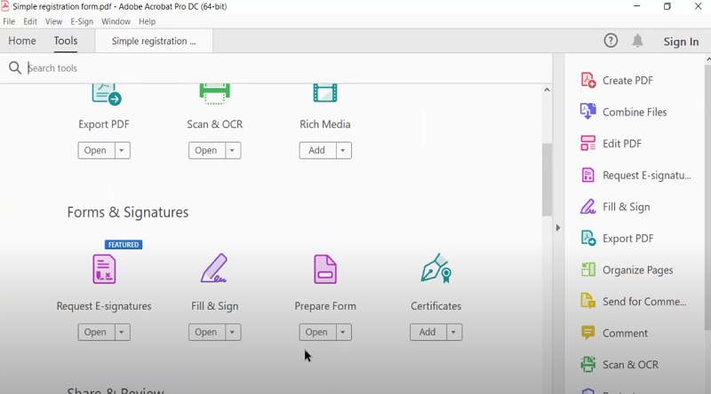
Task: Click Combine Files label in sidebar
Action: (635, 112)
